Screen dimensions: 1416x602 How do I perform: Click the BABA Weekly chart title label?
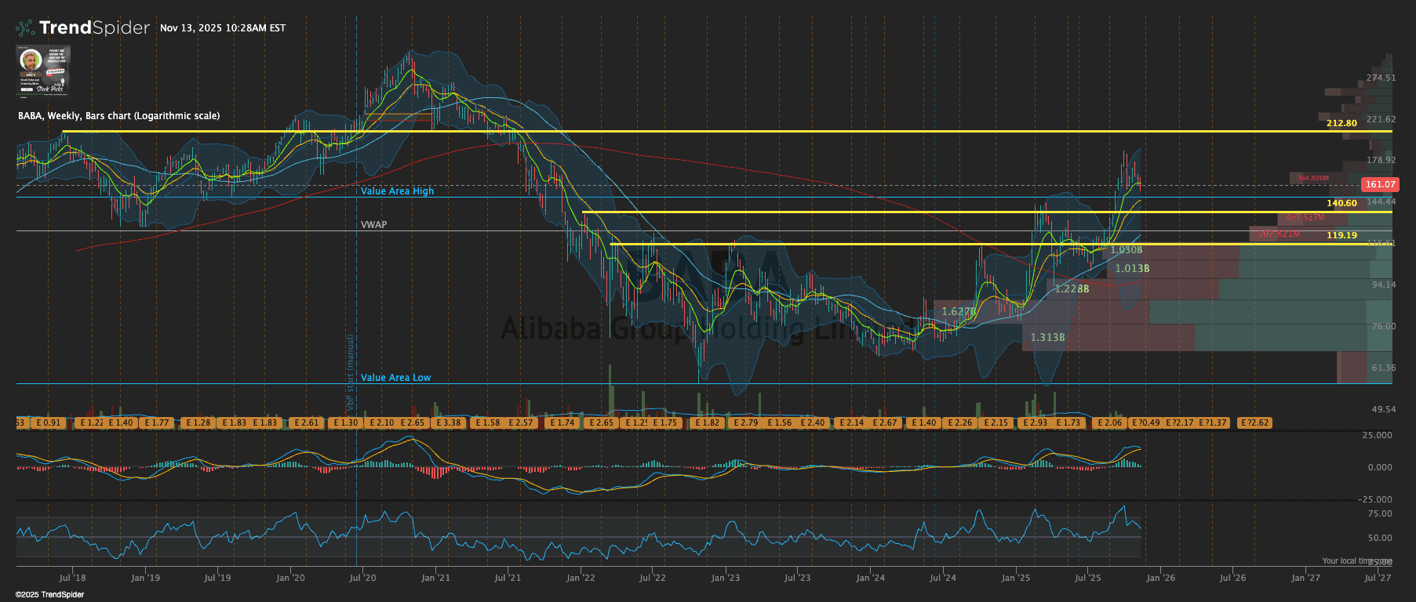pos(118,116)
